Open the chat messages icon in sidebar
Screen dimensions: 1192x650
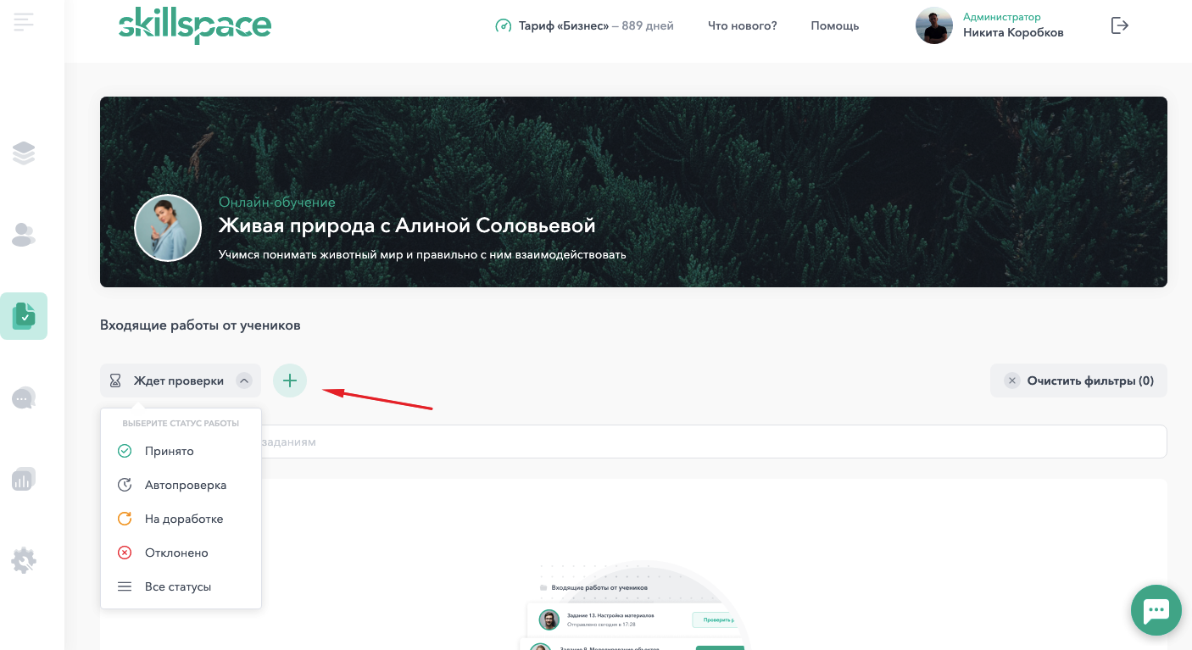24,397
